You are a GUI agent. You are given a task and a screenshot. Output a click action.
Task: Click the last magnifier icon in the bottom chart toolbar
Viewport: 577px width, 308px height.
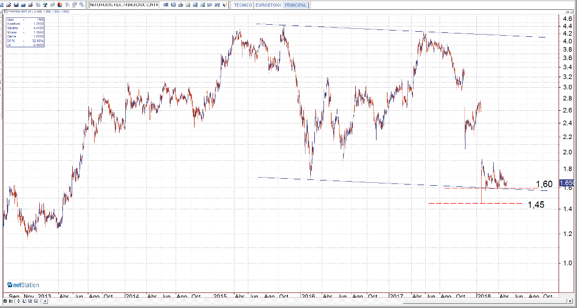point(36,301)
